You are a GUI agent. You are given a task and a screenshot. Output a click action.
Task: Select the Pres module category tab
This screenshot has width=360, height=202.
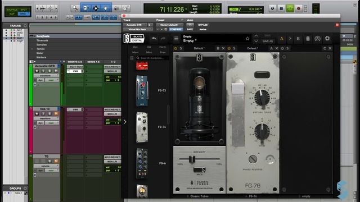(x=163, y=52)
